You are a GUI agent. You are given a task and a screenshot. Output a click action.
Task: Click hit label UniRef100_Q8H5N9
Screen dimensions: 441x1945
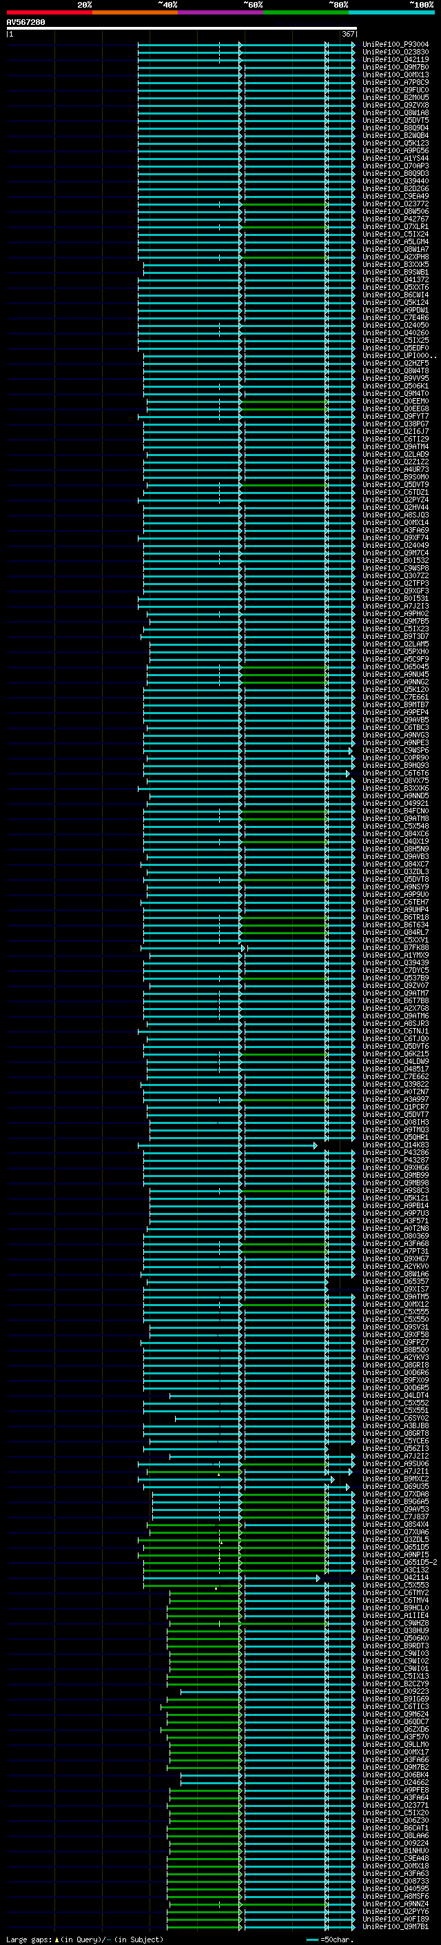coord(396,849)
